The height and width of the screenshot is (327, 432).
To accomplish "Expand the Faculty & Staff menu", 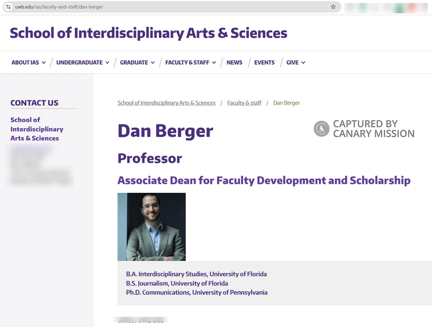I will [191, 62].
